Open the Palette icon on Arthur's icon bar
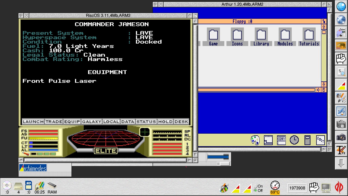This screenshot has width=348, height=196. [x=255, y=140]
